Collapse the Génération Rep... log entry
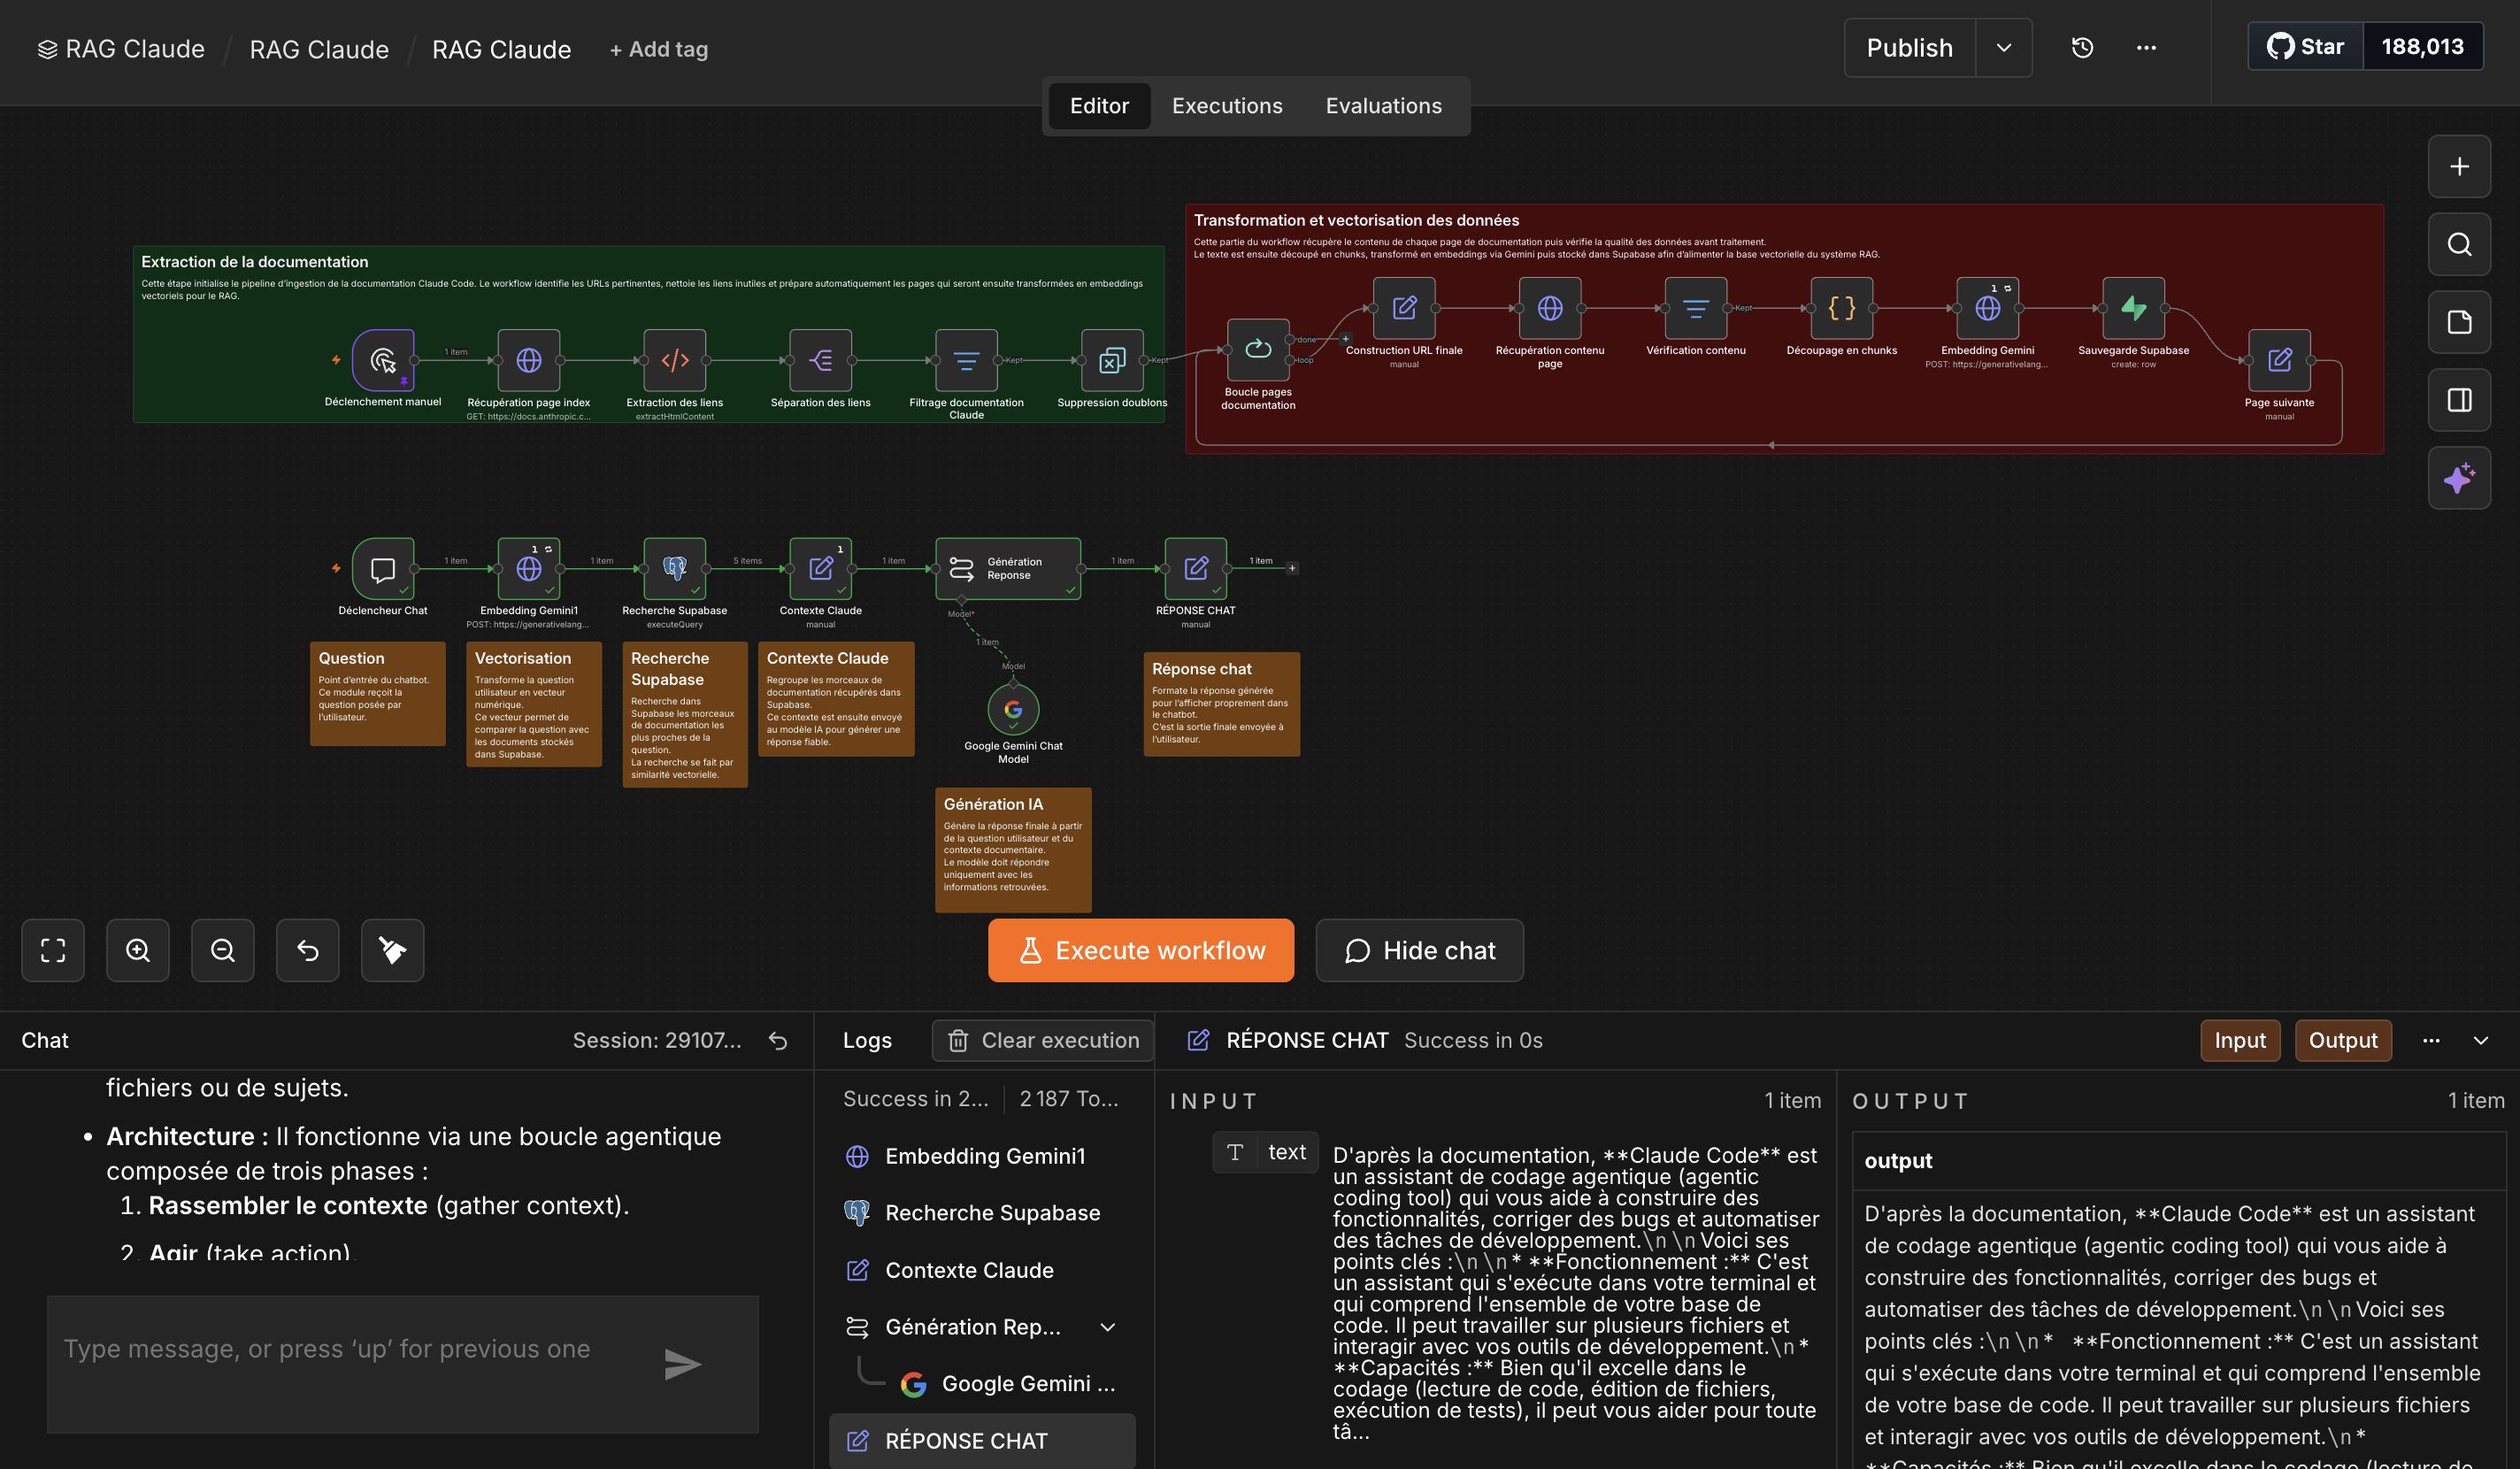This screenshot has width=2520, height=1469. coord(1108,1327)
